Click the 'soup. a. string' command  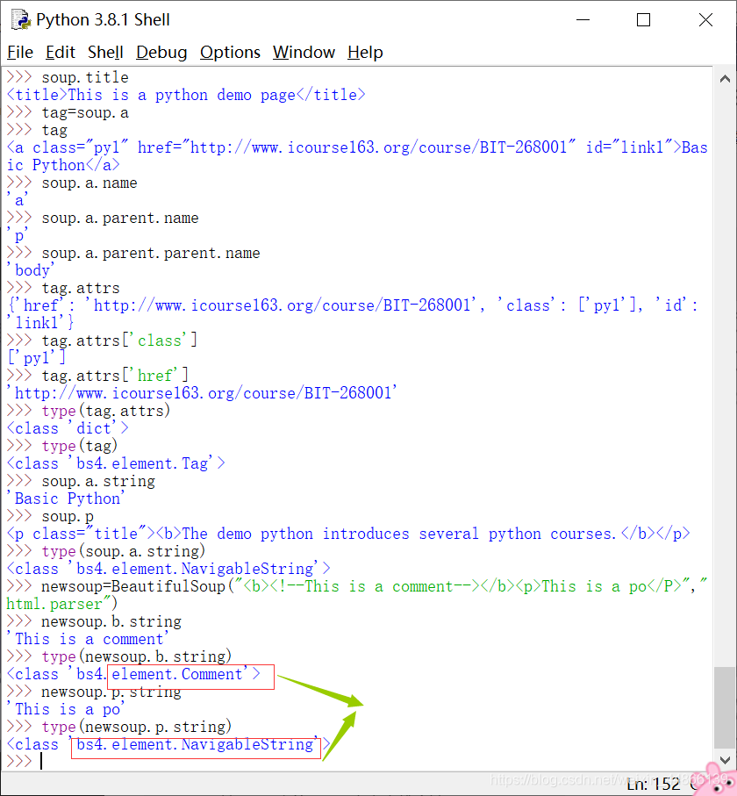pyautogui.click(x=98, y=481)
